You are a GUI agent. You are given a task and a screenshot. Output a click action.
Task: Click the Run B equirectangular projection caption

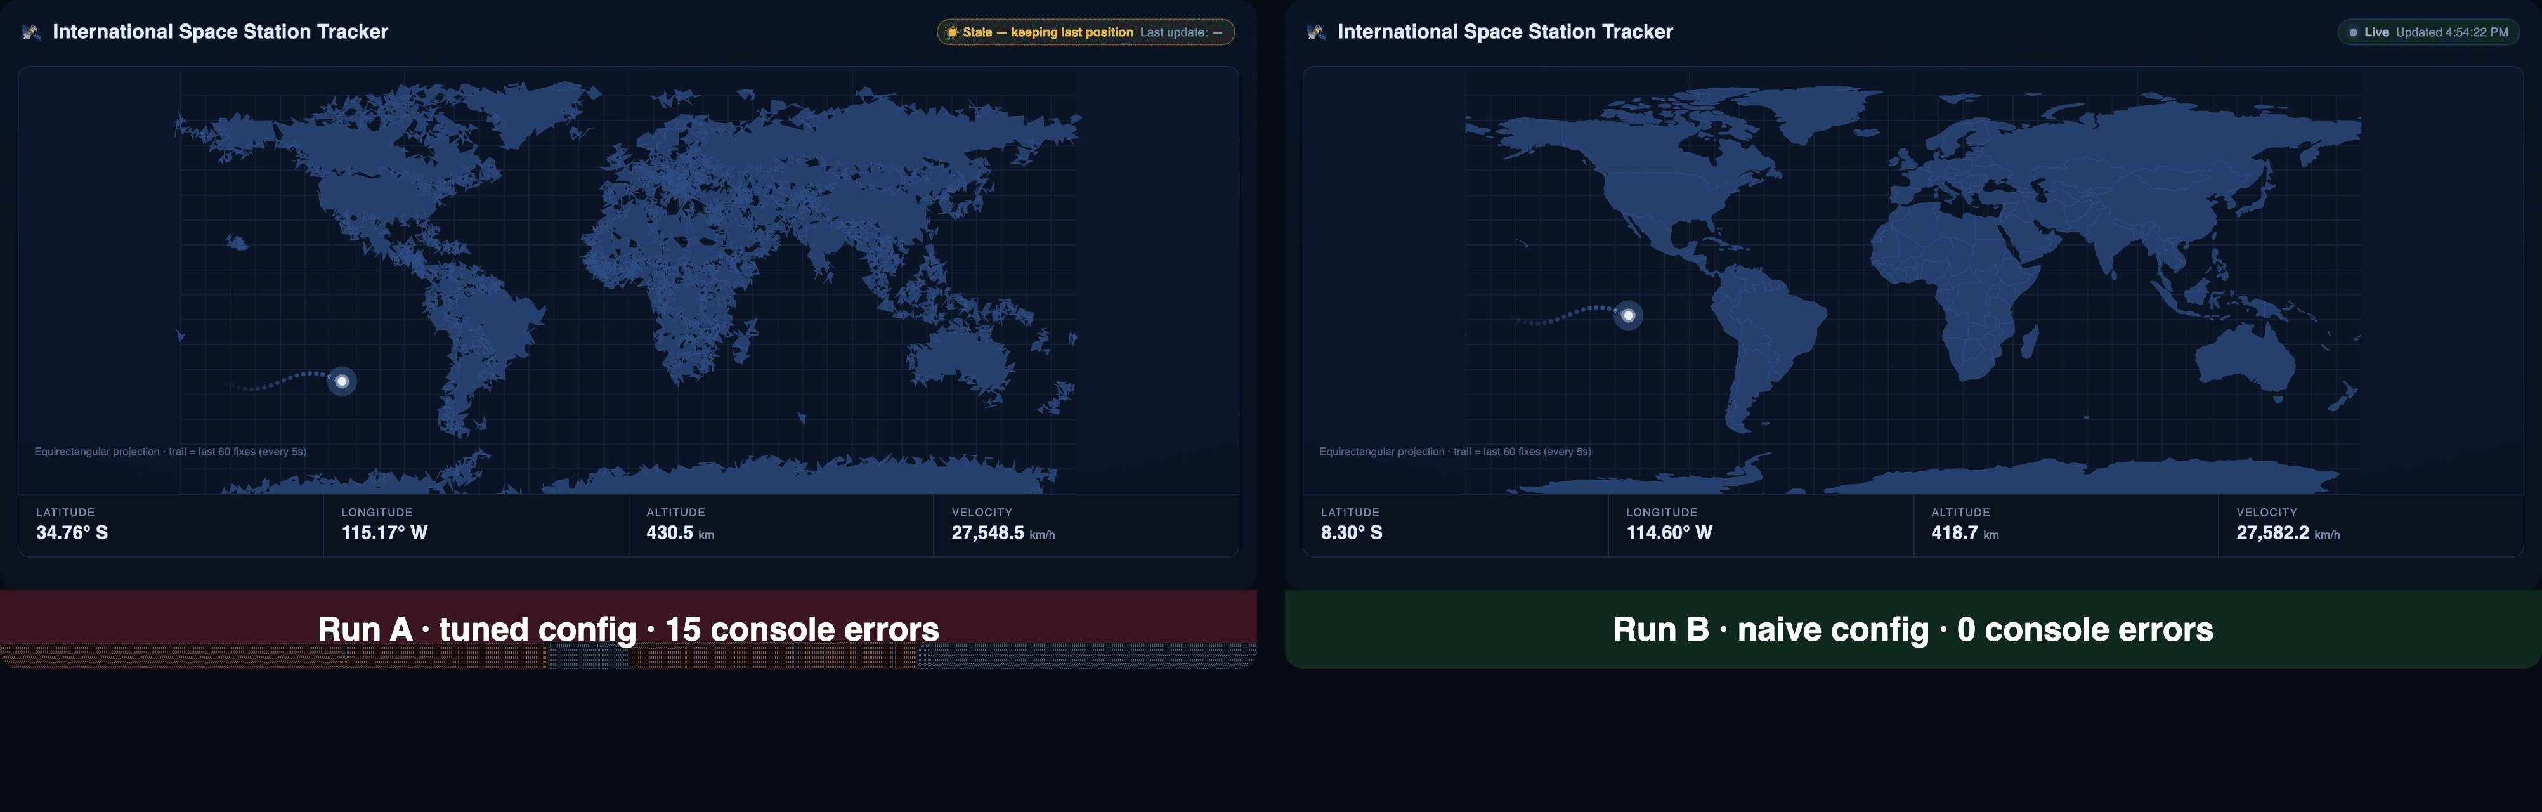(x=1454, y=452)
